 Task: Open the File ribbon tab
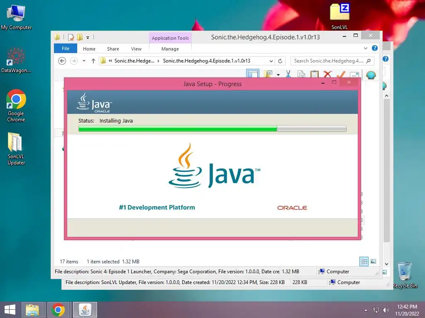[x=66, y=48]
